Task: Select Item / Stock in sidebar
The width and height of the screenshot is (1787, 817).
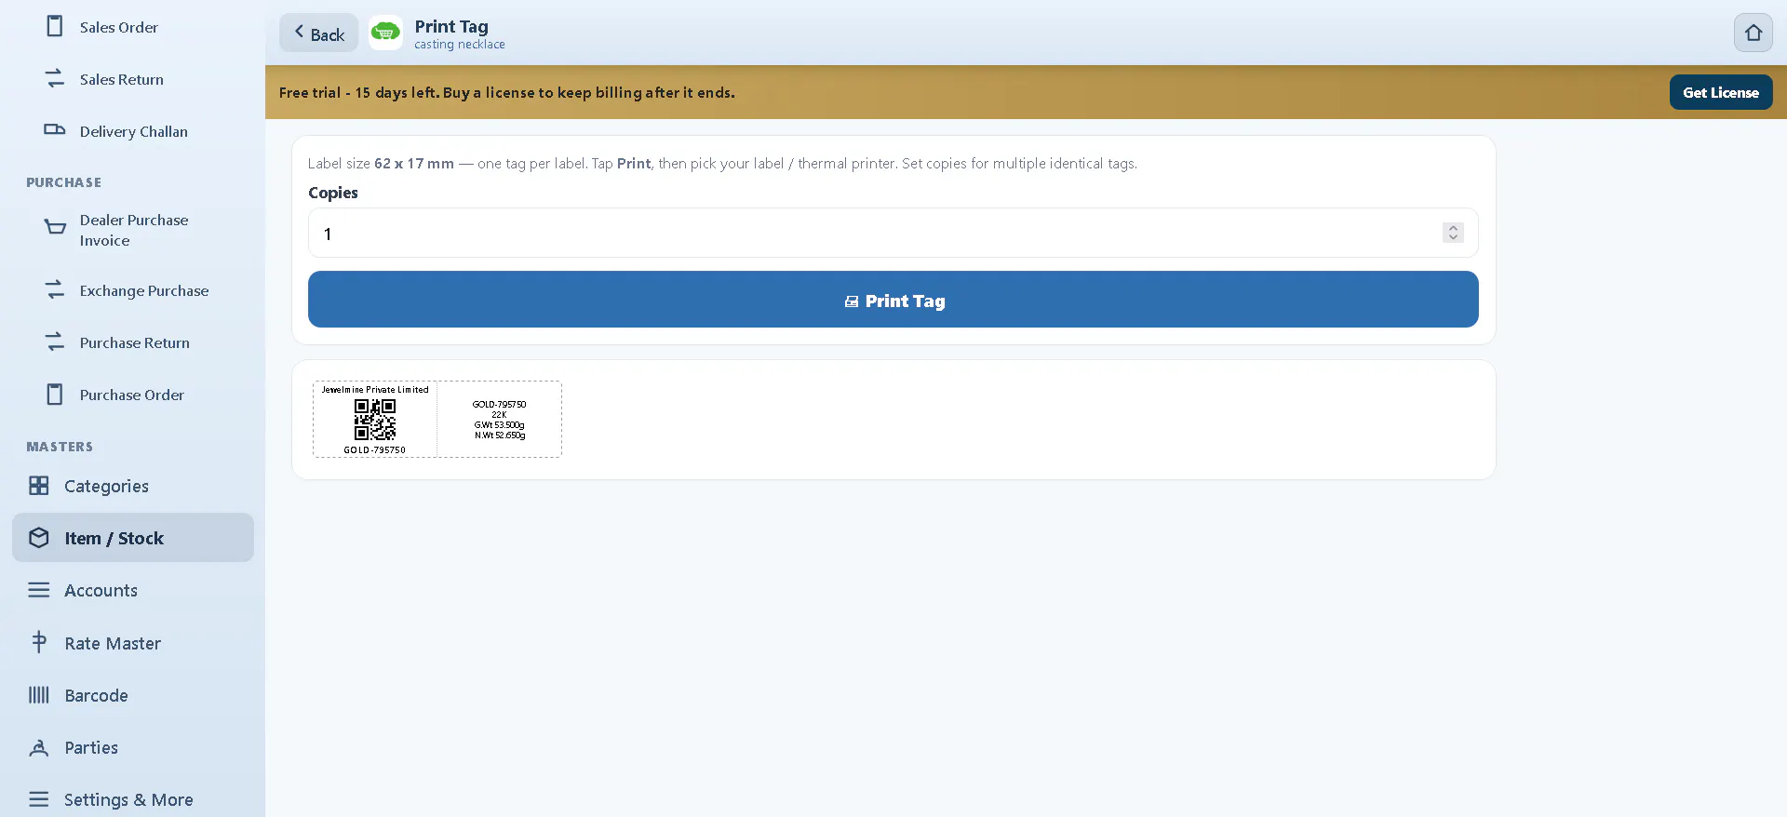Action: pos(132,538)
